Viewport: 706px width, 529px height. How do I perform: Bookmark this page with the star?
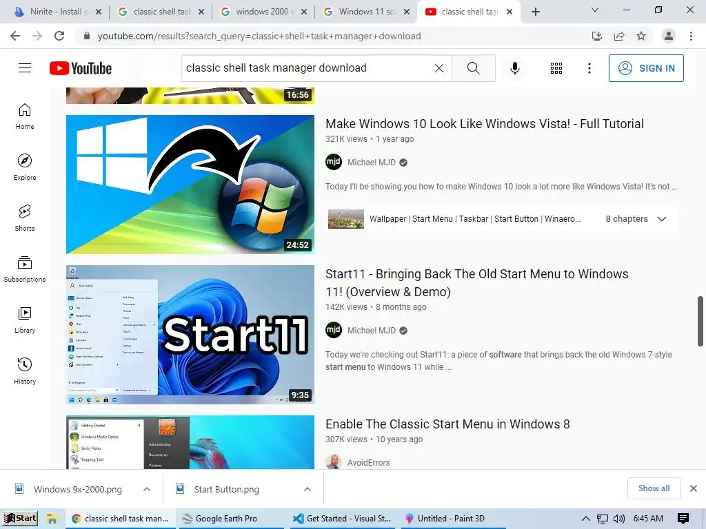tap(641, 36)
